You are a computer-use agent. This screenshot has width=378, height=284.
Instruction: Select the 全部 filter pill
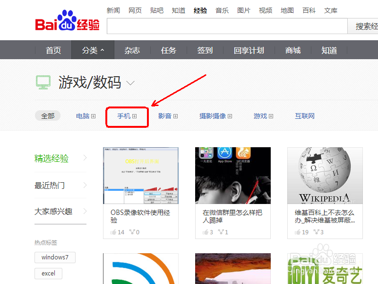[x=48, y=116]
